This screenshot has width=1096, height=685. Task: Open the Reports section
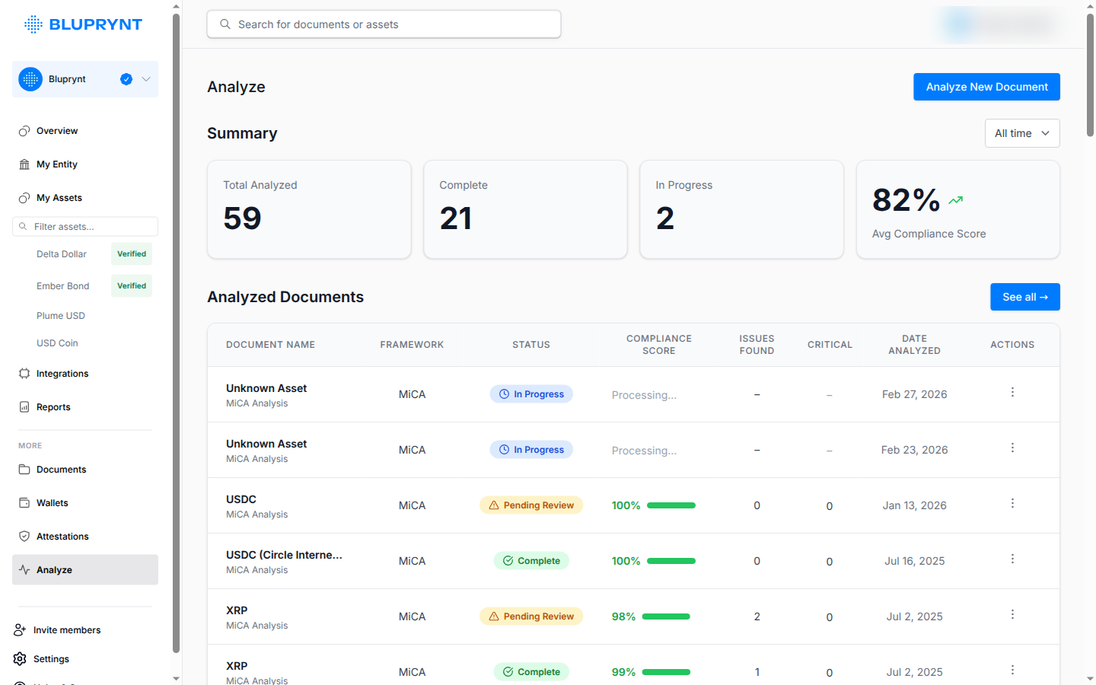tap(85, 407)
